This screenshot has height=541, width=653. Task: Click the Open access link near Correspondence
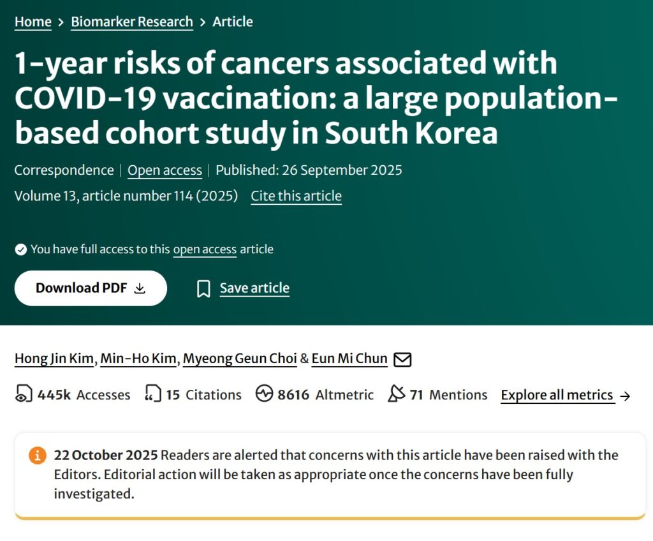165,170
